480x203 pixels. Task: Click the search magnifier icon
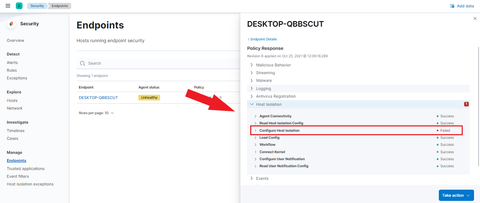pyautogui.click(x=83, y=63)
